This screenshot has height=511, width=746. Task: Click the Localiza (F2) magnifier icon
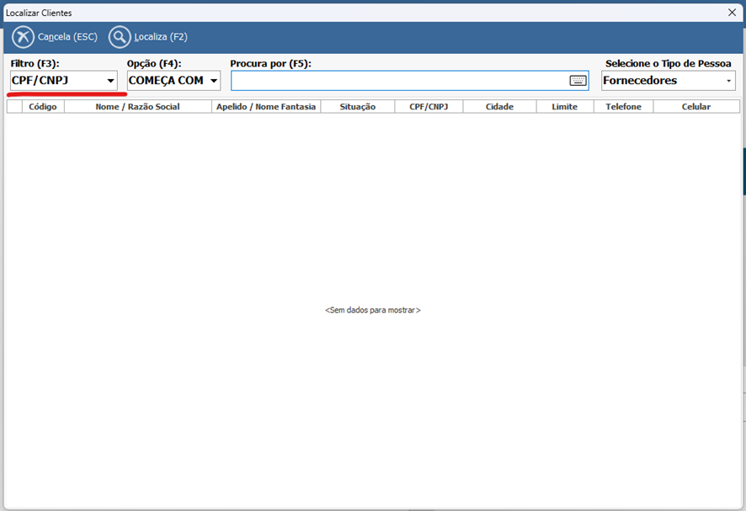(x=120, y=38)
